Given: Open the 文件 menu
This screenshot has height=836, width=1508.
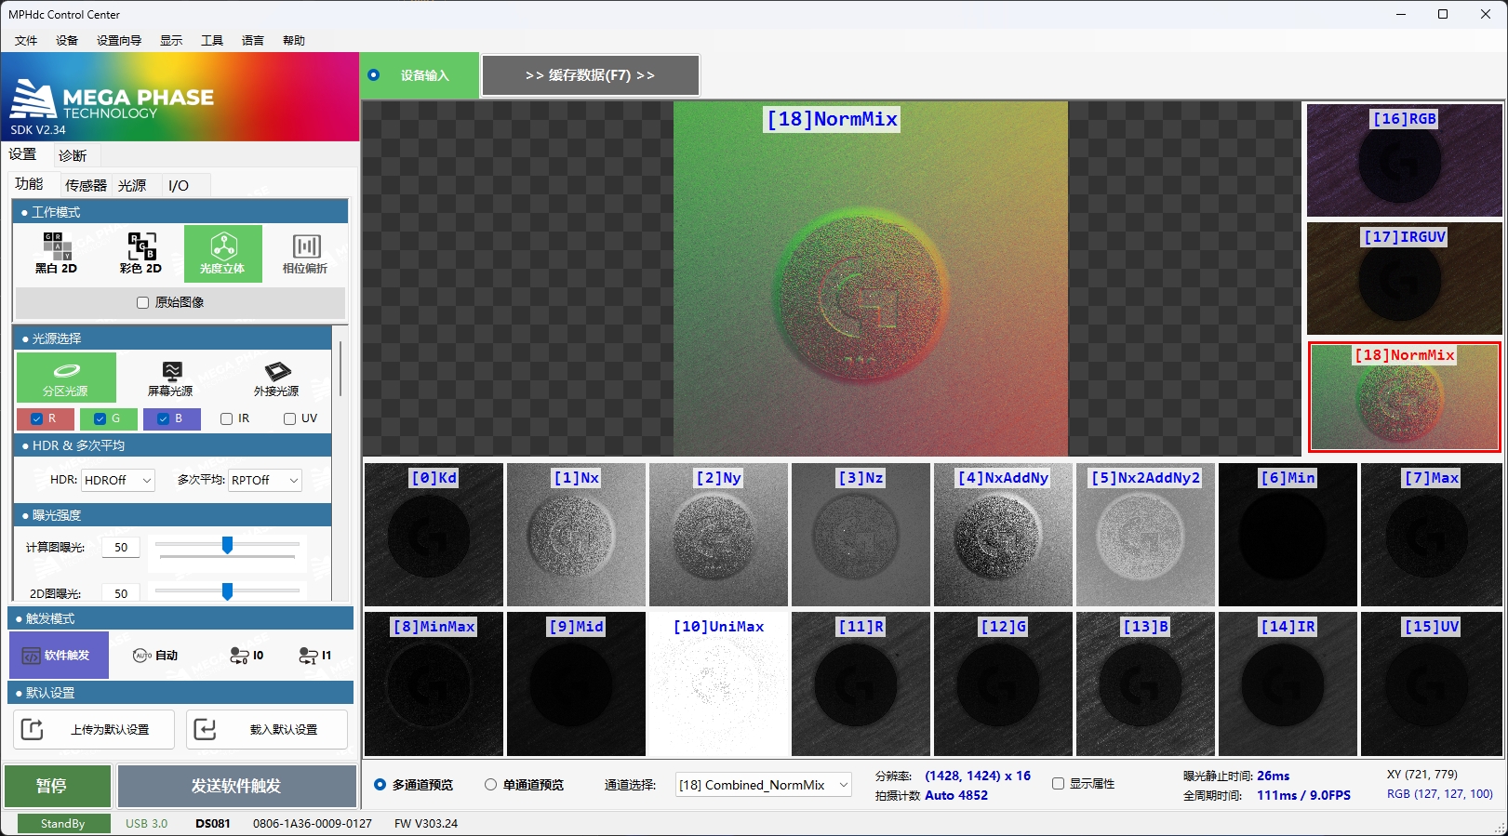Looking at the screenshot, I should click(26, 40).
